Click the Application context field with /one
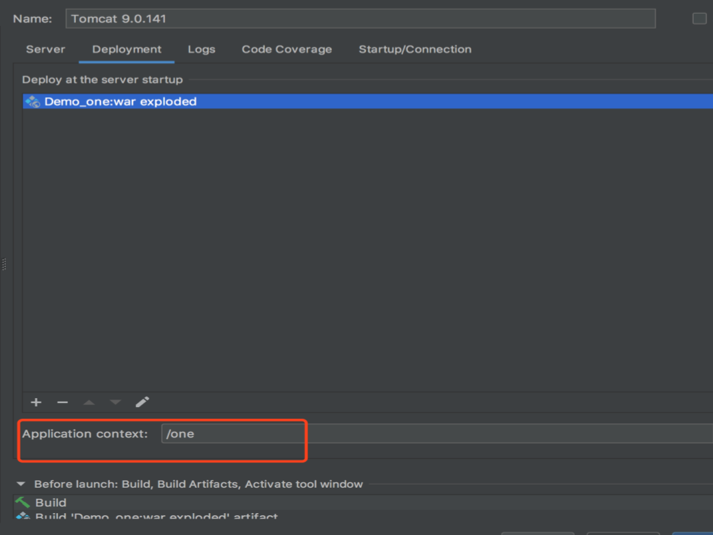713x535 pixels. tap(437, 434)
